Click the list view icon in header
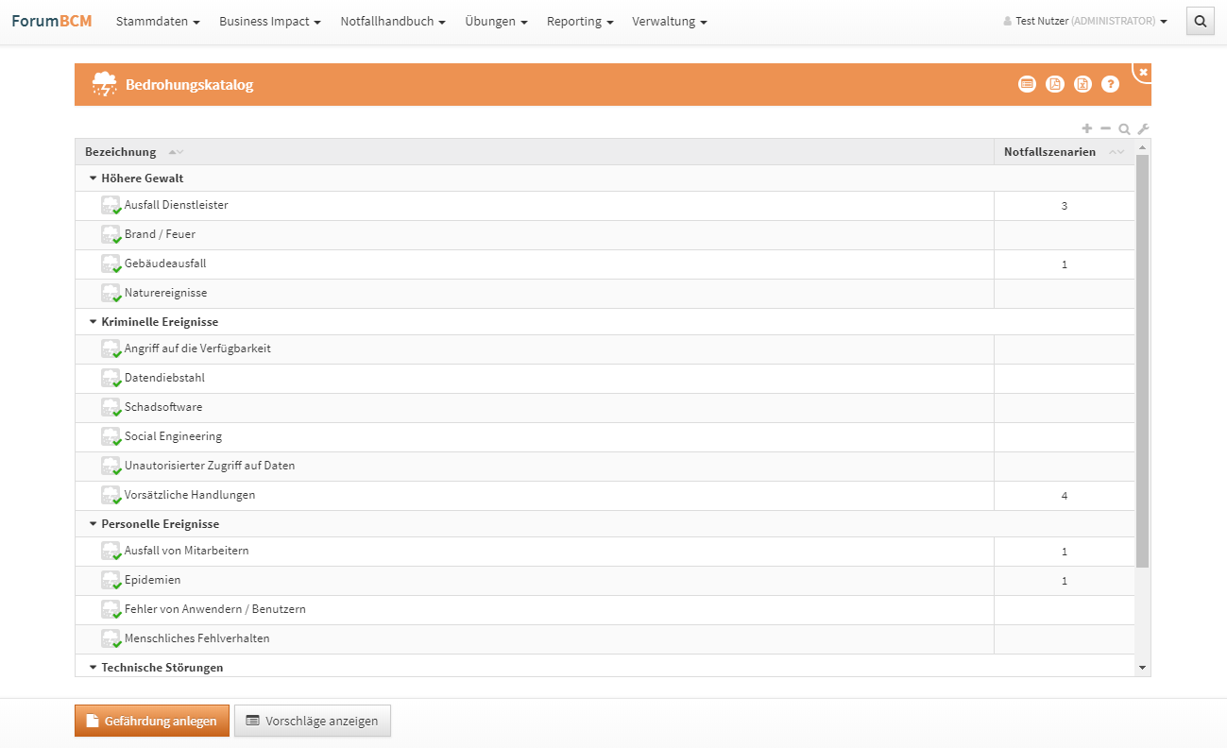The image size is (1227, 748). coord(1027,84)
